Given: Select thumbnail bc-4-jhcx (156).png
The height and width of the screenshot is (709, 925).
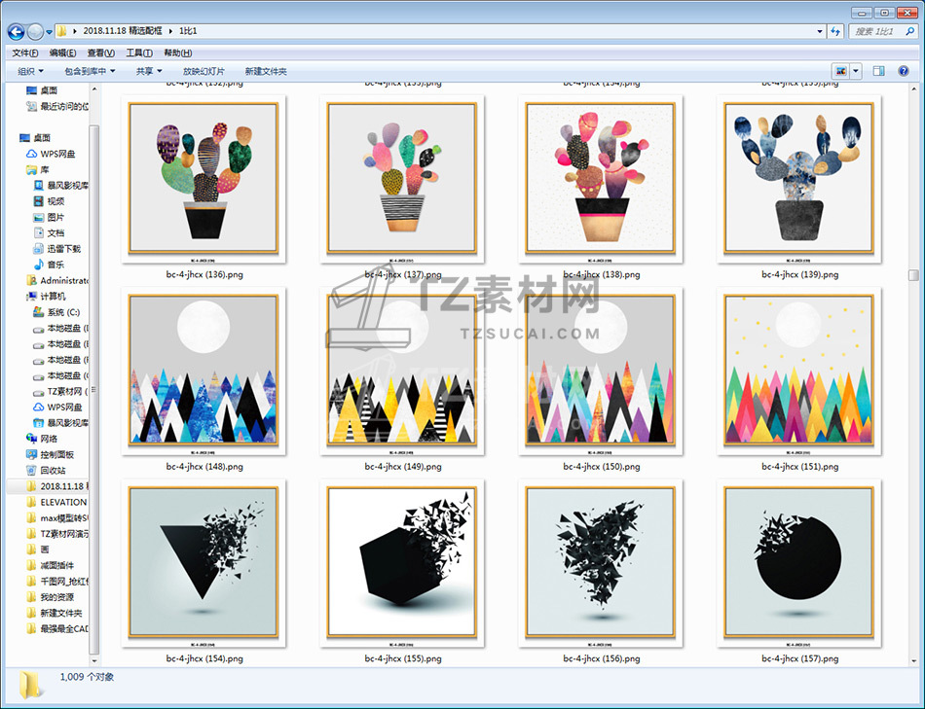Looking at the screenshot, I should [601, 563].
